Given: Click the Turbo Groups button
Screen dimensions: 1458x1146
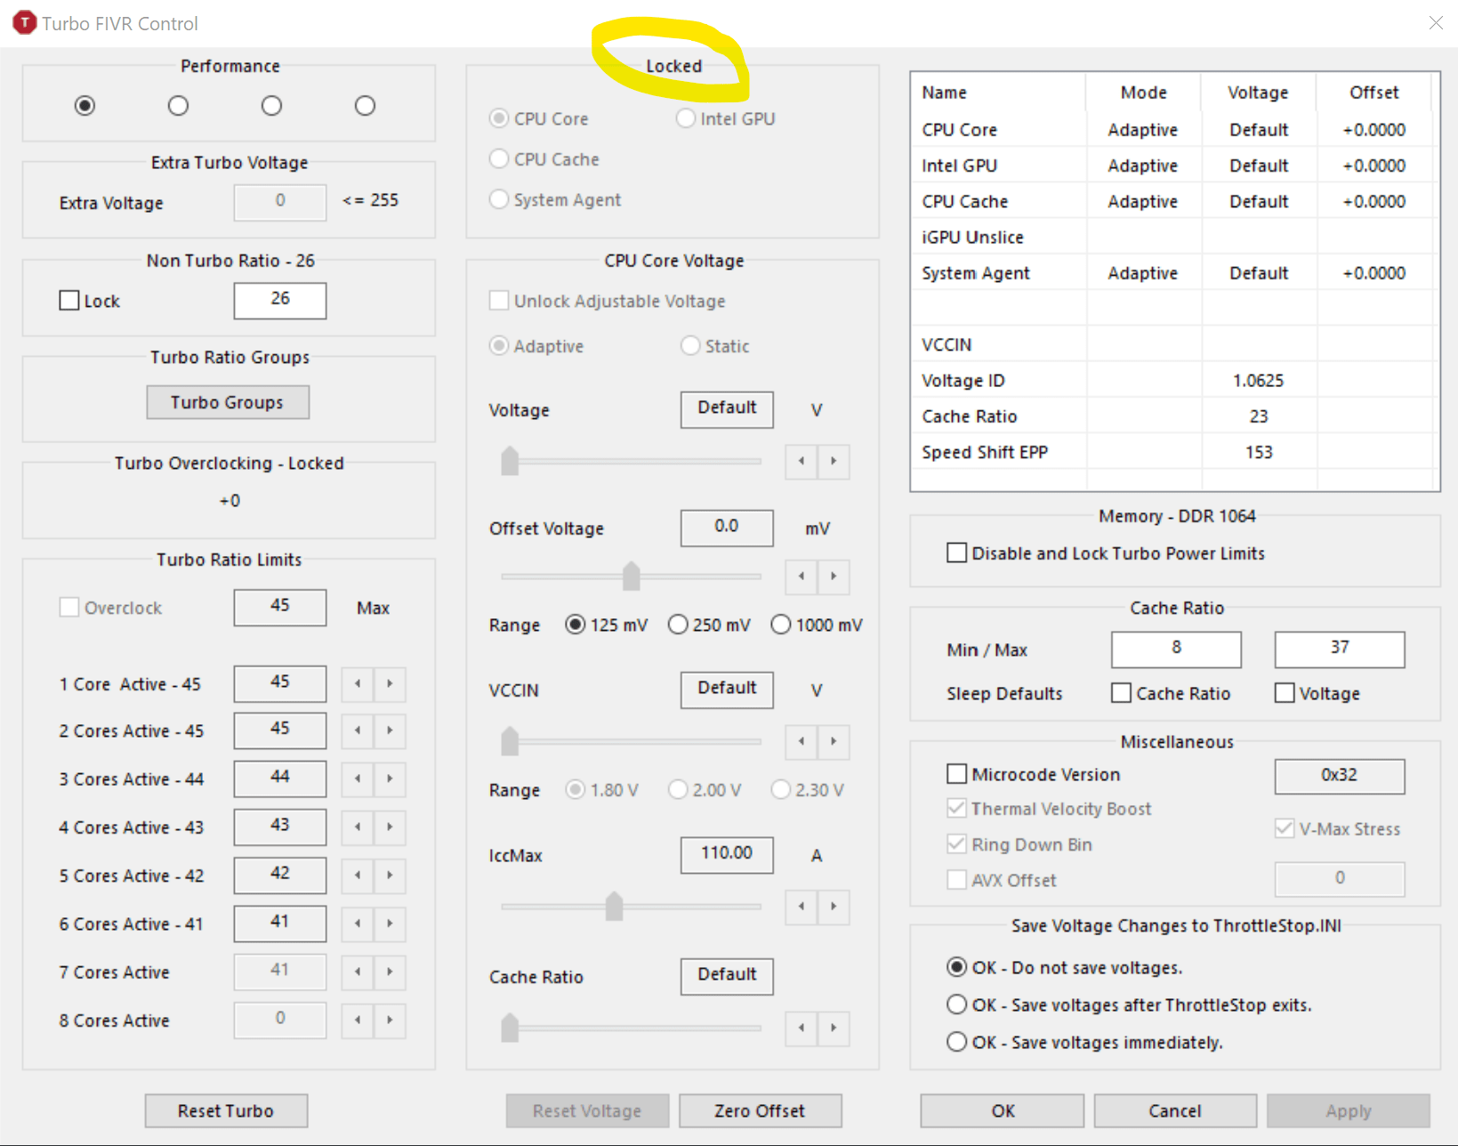Looking at the screenshot, I should coord(228,402).
